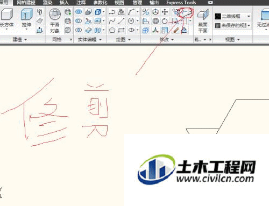Switch to the 参数化 ribbon tab
This screenshot has width=269, height=206.
click(x=100, y=3)
